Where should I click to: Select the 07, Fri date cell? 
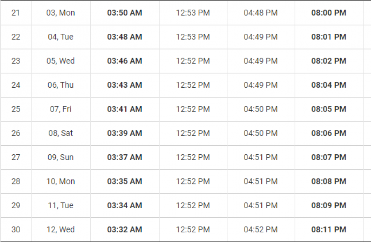point(61,109)
